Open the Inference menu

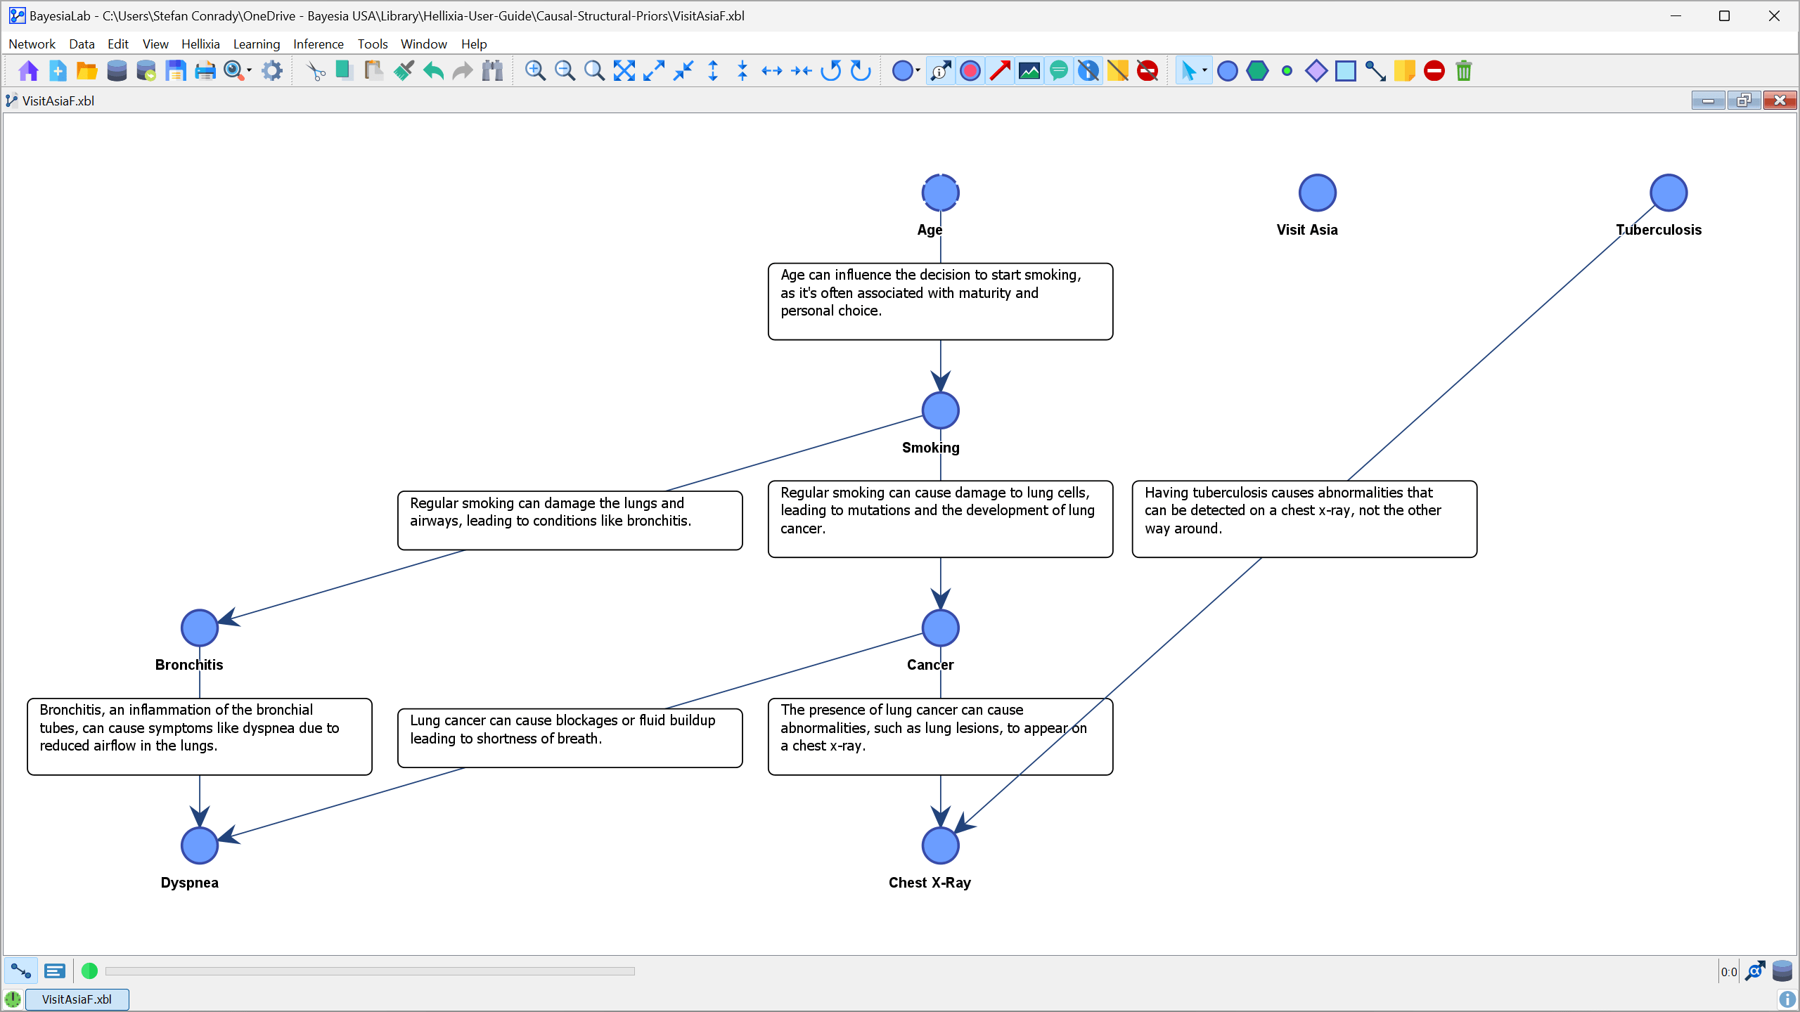coord(318,44)
